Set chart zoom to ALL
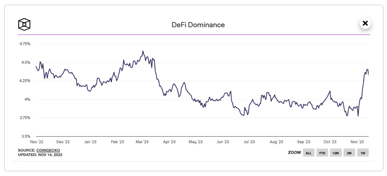This screenshot has height=176, width=387. pyautogui.click(x=308, y=153)
